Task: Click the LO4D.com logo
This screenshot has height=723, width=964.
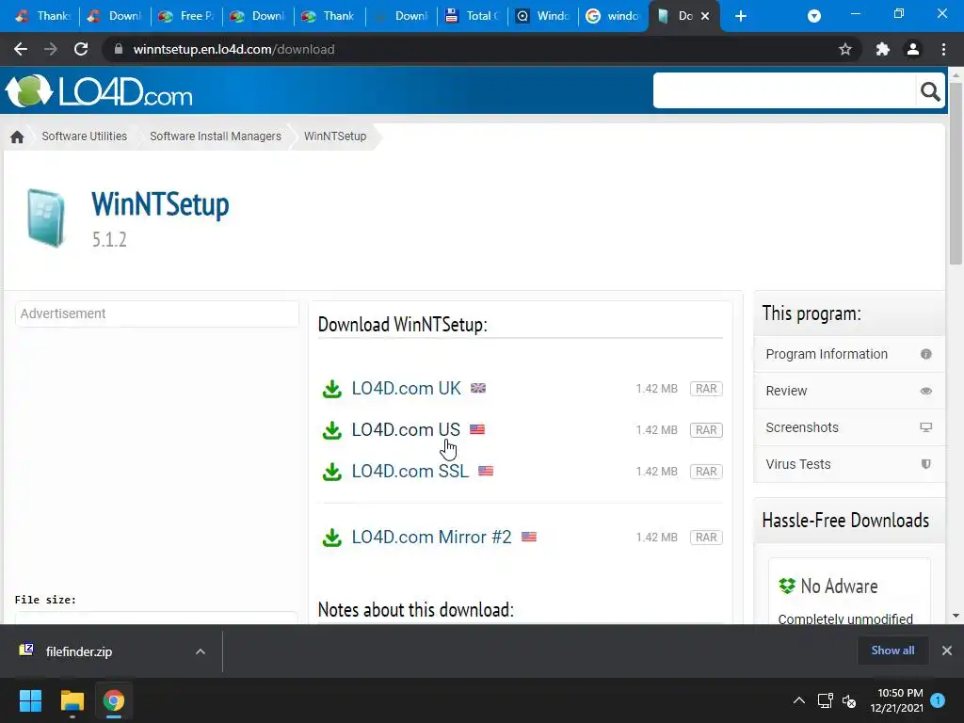Action: coord(99,91)
